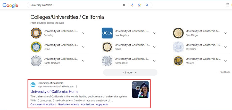Click the 'University of California, Ir...' name

click(61, 45)
